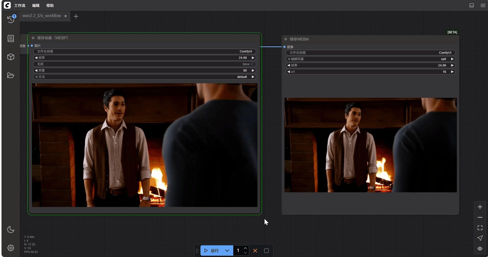
Task: Click the fit view icon
Action: point(480,228)
